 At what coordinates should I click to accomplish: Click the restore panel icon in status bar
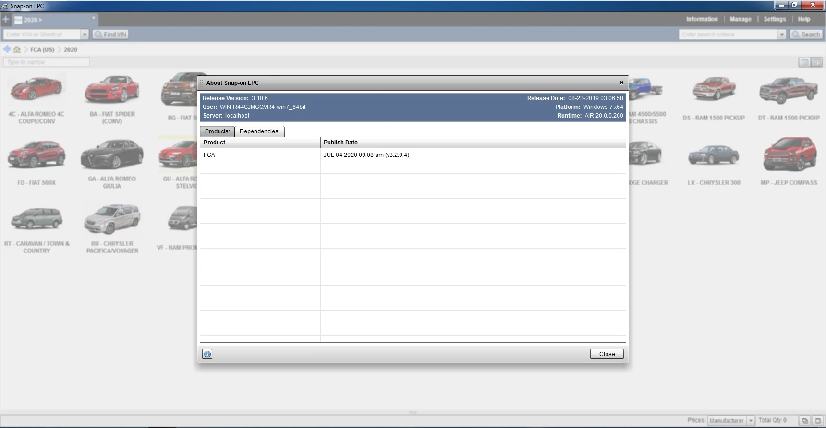pos(805,421)
